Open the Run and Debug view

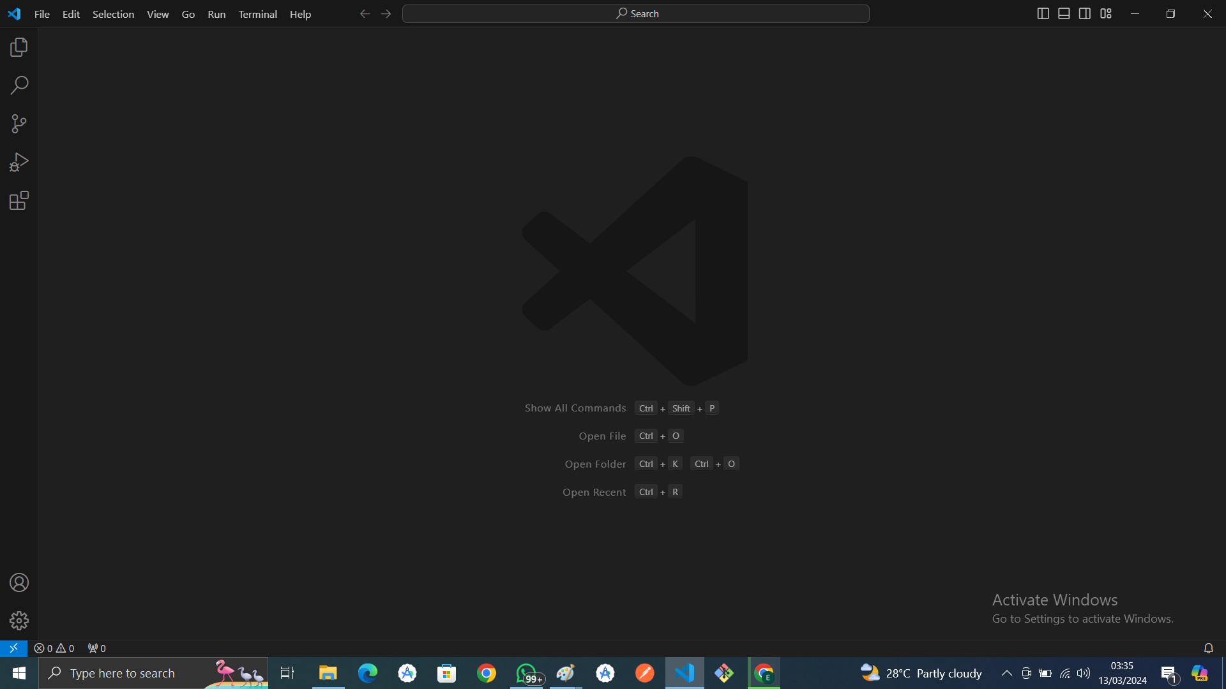(19, 162)
